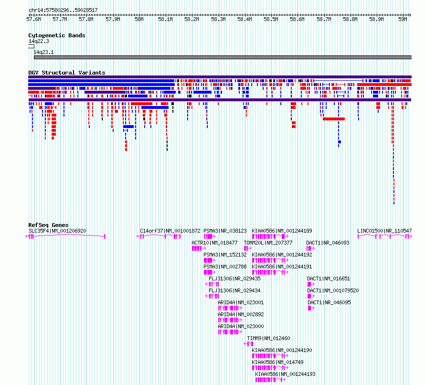
Task: Open the PSMA3|NM_152132 transcript label
Action: click(x=225, y=255)
